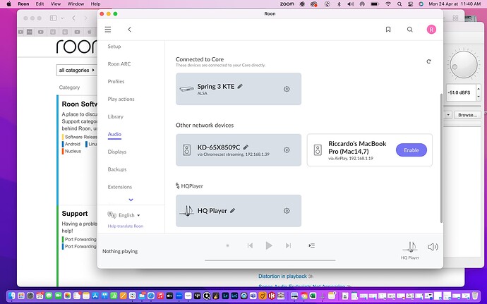Image resolution: width=487 pixels, height=304 pixels.
Task: Open the Displays settings tab
Action: (117, 152)
